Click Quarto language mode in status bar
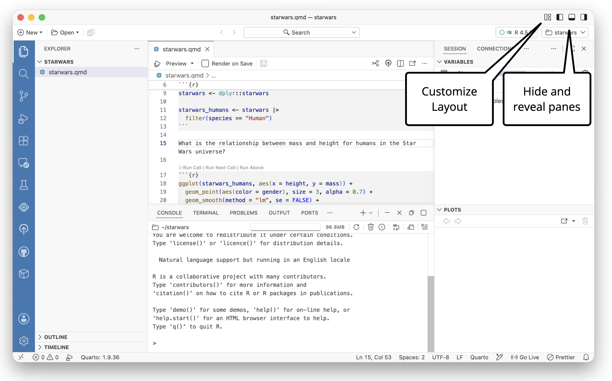This screenshot has height=381, width=612. coord(479,357)
